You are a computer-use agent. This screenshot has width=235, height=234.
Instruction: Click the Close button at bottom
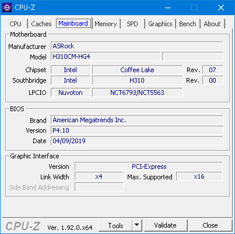pyautogui.click(x=210, y=225)
